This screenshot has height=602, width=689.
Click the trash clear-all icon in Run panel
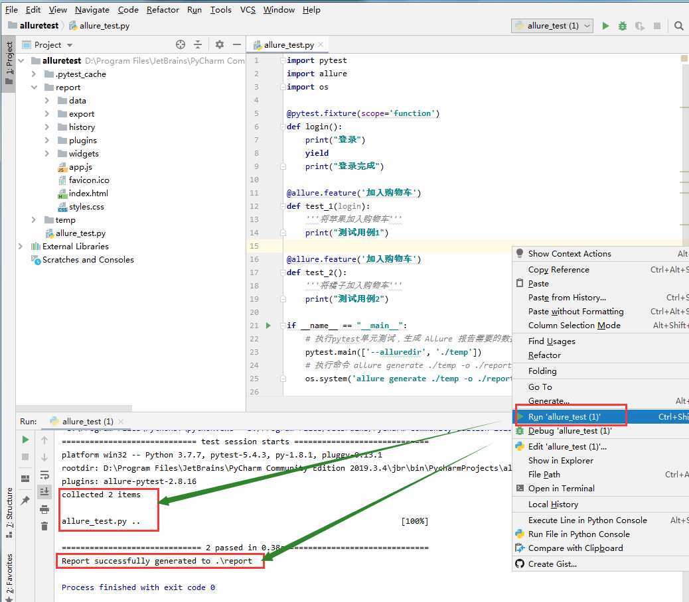click(x=44, y=526)
